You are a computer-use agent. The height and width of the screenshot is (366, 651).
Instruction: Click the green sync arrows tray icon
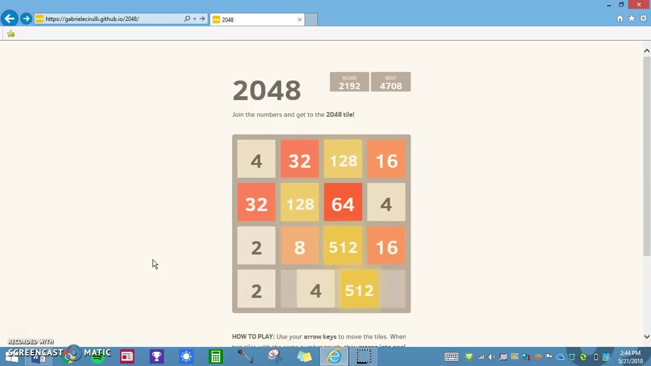[x=583, y=357]
